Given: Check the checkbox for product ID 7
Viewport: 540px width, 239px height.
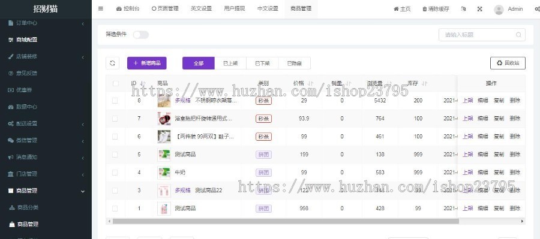Looking at the screenshot, I should (x=115, y=119).
